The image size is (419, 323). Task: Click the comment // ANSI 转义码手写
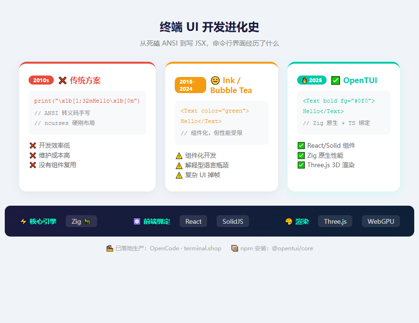coord(62,113)
